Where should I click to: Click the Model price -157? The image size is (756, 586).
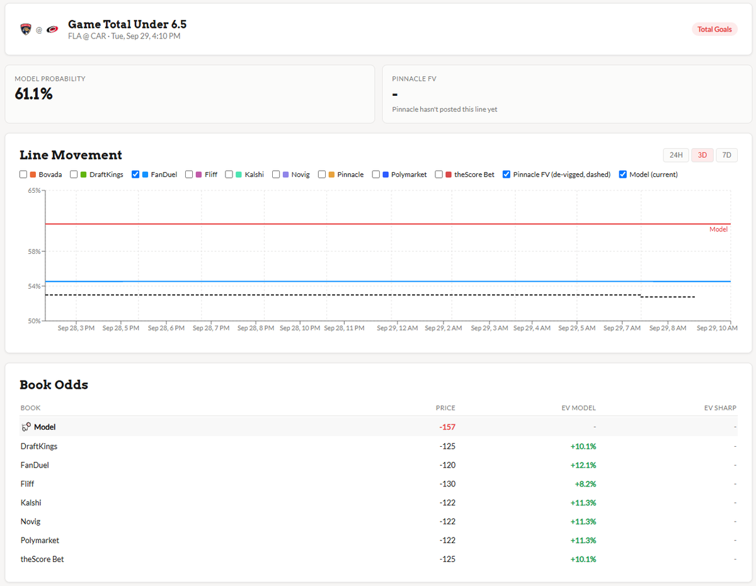pos(447,427)
